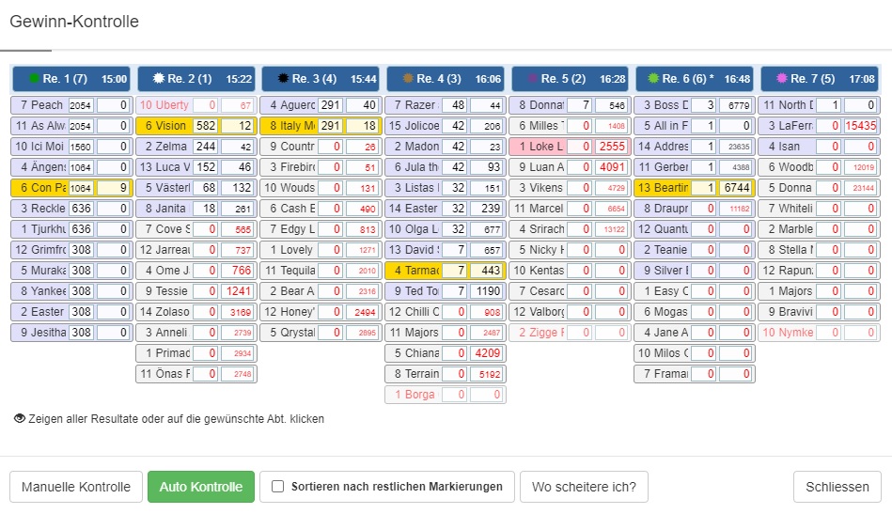
Task: Open the Re. 5 (2) 16:28 race tab
Action: 570,79
